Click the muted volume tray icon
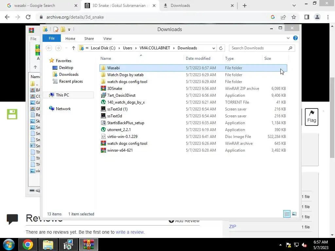 [304, 245]
